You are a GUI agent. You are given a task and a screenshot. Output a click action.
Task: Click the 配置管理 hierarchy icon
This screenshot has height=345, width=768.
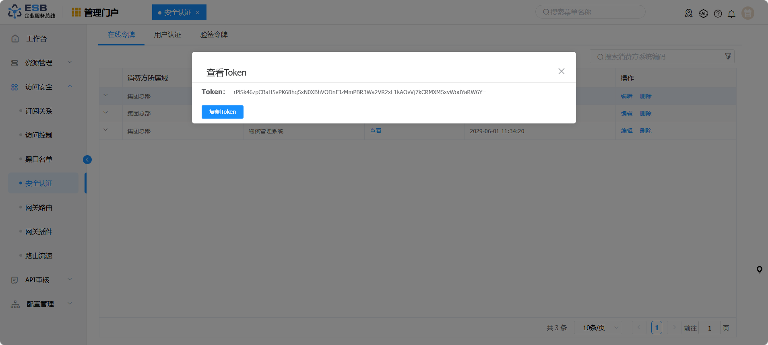click(x=15, y=304)
